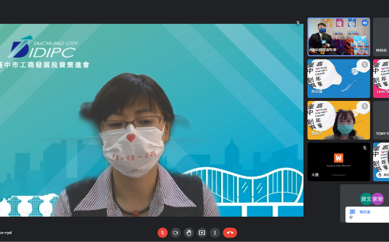Unmute microphone with the red mic button
The height and width of the screenshot is (242, 389).
[163, 233]
